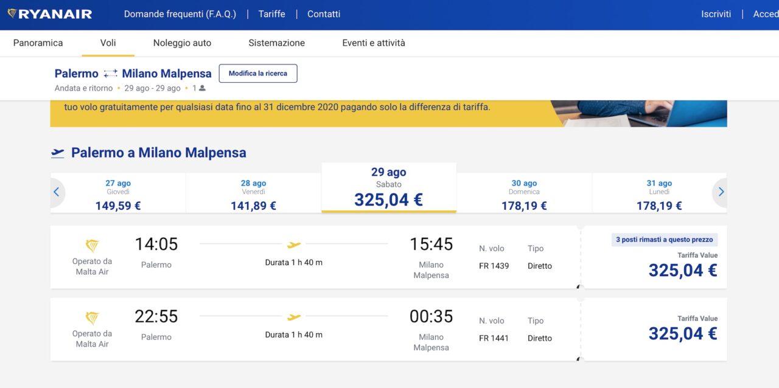Viewport: 779px width, 388px height.
Task: Click the Ryanair logo in header
Action: (x=50, y=14)
